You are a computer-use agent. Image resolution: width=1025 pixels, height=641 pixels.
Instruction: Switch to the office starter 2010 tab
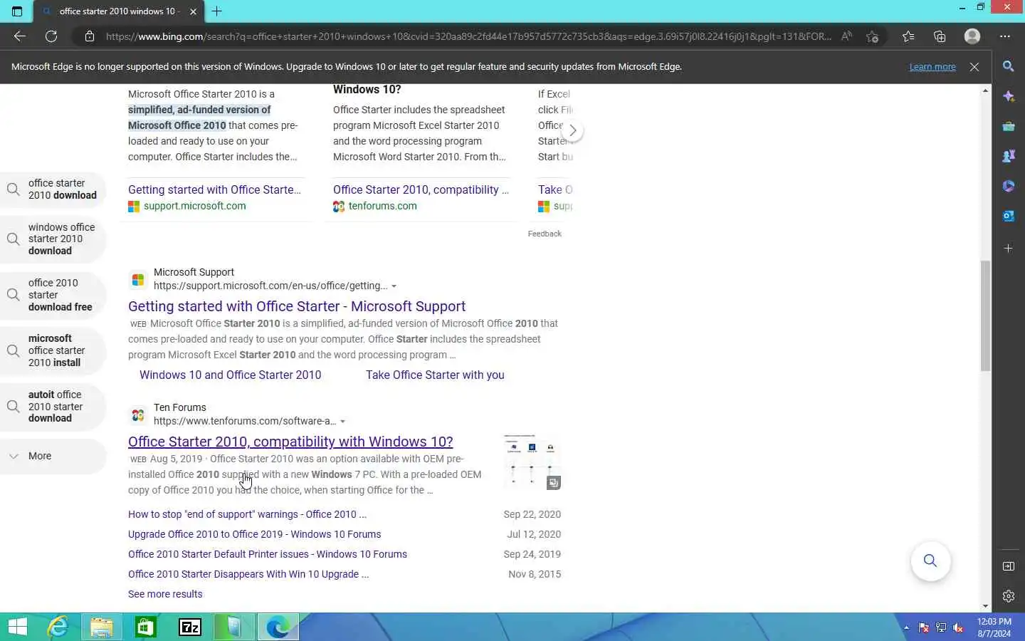click(x=117, y=11)
